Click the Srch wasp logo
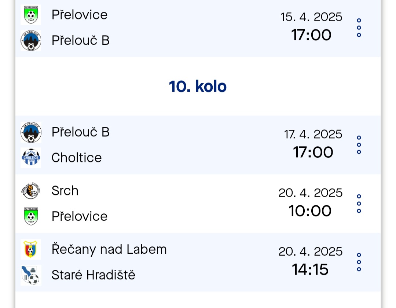 pyautogui.click(x=31, y=191)
